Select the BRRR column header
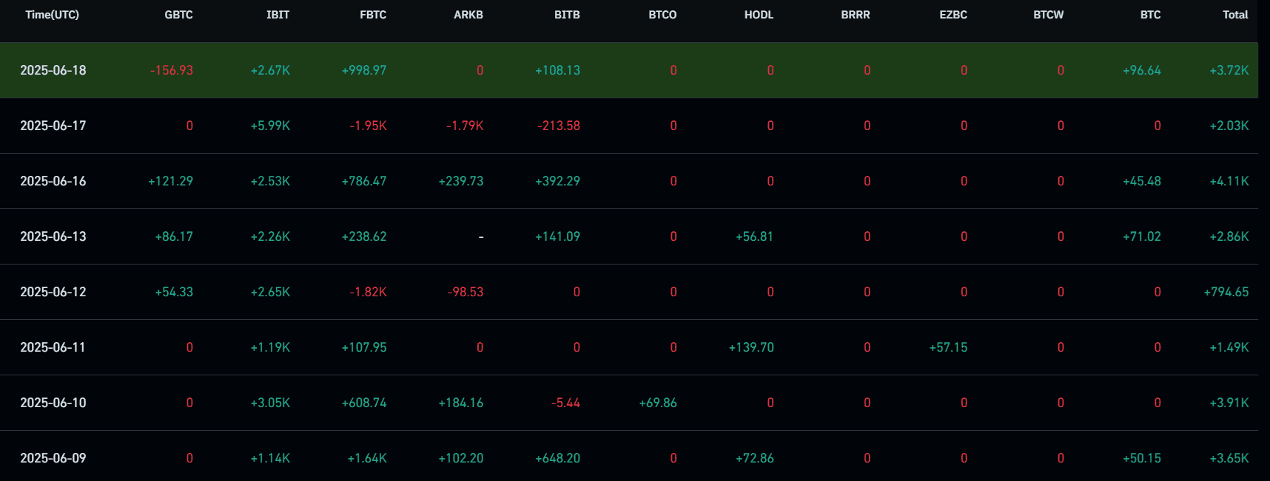 click(x=856, y=15)
